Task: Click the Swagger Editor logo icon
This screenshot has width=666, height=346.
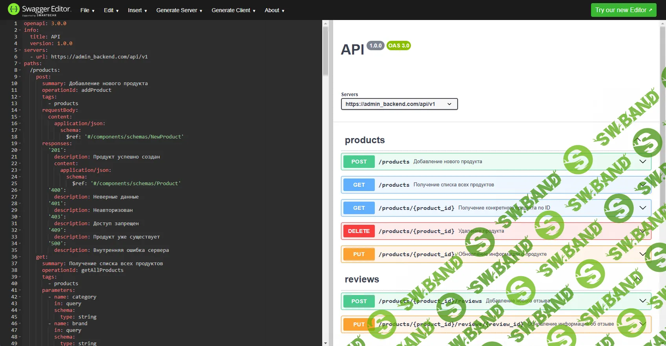Action: point(13,9)
